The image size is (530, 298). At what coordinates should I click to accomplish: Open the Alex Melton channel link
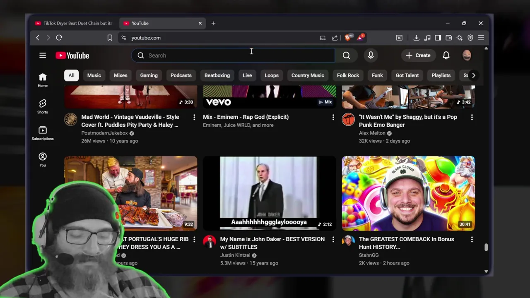(372, 133)
